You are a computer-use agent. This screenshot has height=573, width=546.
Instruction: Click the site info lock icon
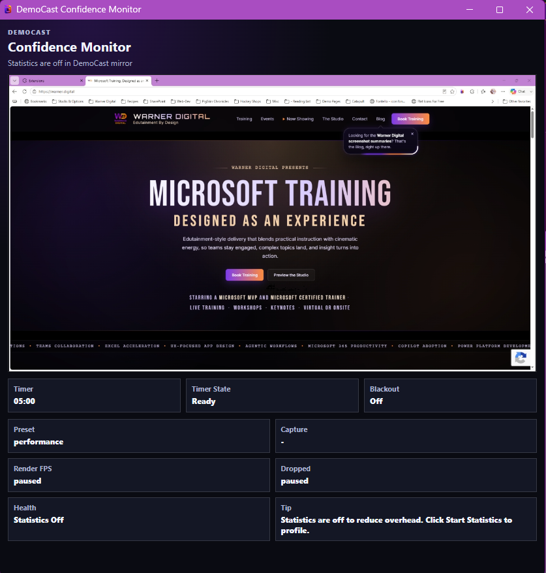[35, 91]
